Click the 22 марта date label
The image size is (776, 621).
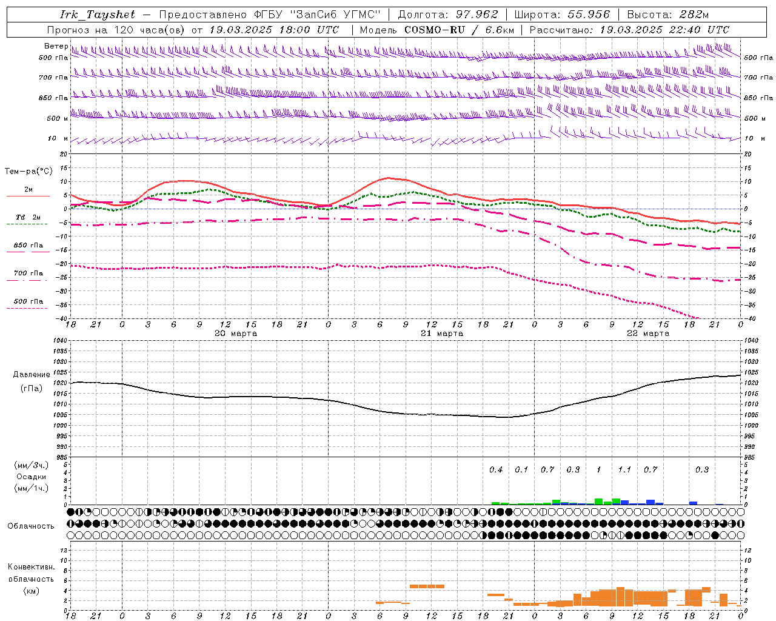pyautogui.click(x=648, y=334)
